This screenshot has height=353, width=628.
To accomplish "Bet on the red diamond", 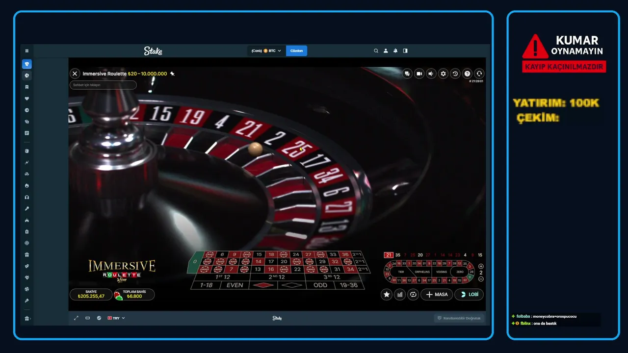I will pyautogui.click(x=264, y=285).
